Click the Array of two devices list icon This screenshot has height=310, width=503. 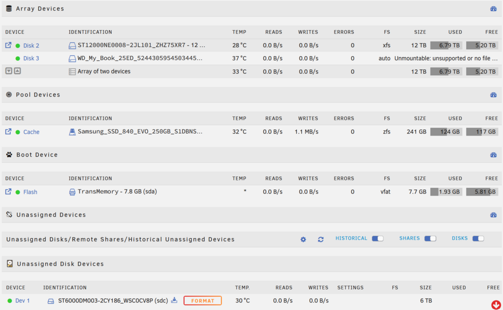click(x=72, y=71)
